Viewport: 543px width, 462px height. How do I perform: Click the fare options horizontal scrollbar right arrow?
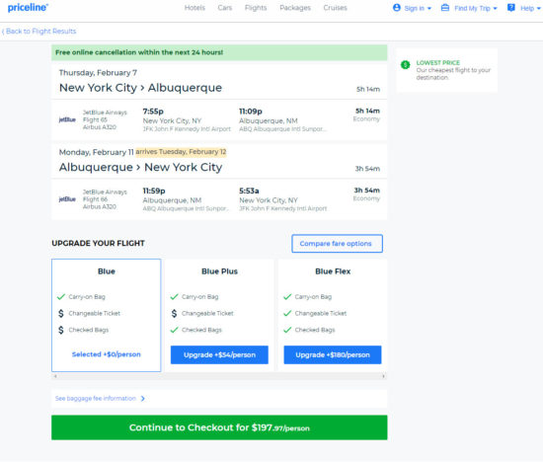pos(383,376)
